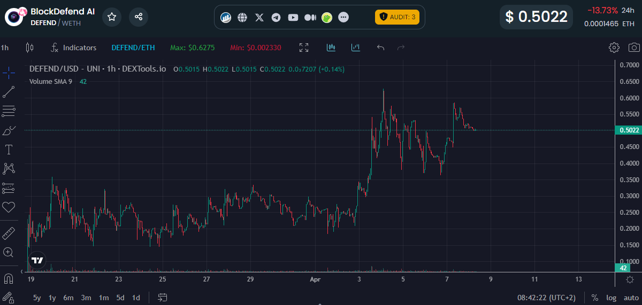Switch pair using DEFEND/ETH toggle
This screenshot has height=305, width=642.
133,48
